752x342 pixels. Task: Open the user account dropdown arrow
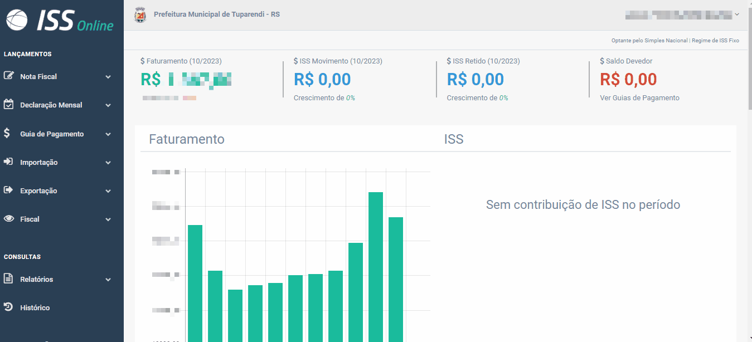737,14
